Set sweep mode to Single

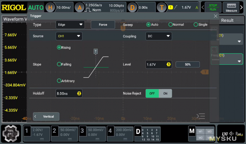coord(196,25)
